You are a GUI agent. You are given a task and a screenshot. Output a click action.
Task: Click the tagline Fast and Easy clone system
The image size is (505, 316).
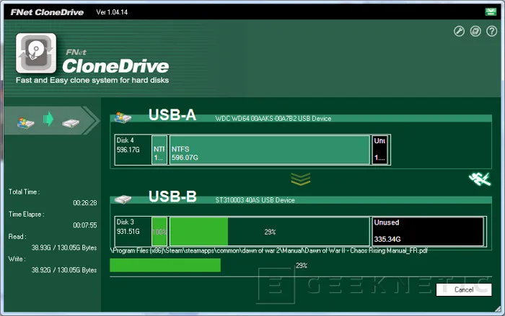click(92, 80)
